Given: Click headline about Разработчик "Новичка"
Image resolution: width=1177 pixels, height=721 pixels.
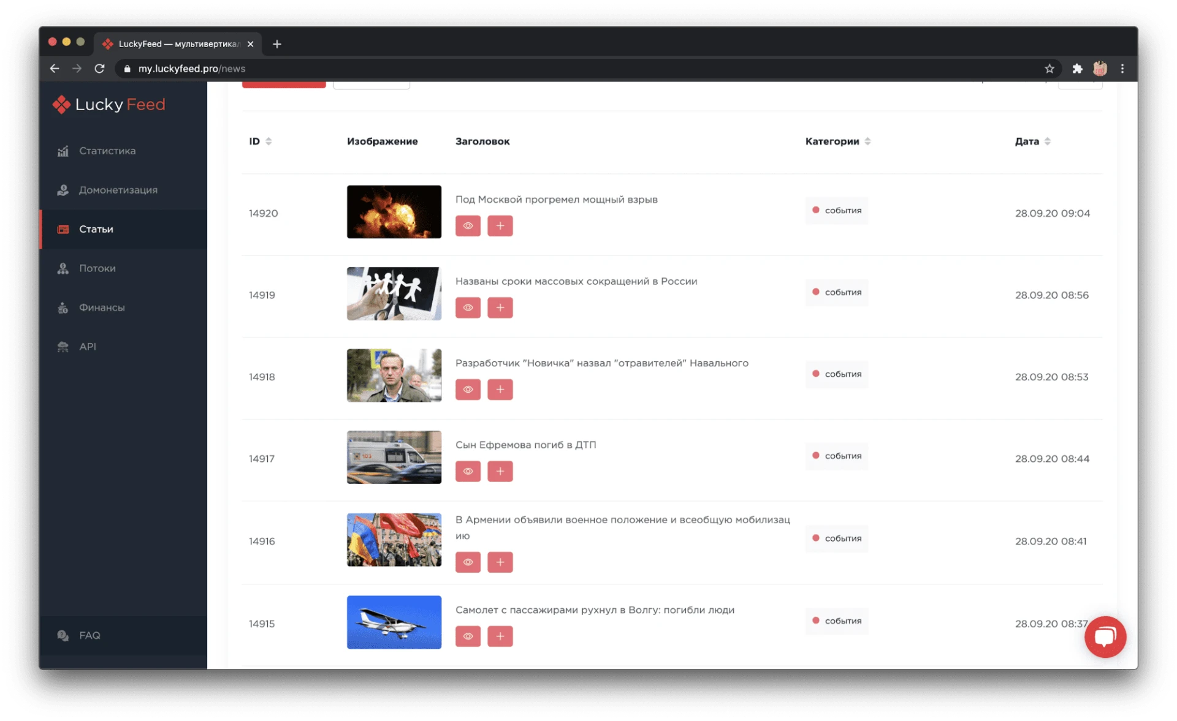Looking at the screenshot, I should pyautogui.click(x=602, y=363).
